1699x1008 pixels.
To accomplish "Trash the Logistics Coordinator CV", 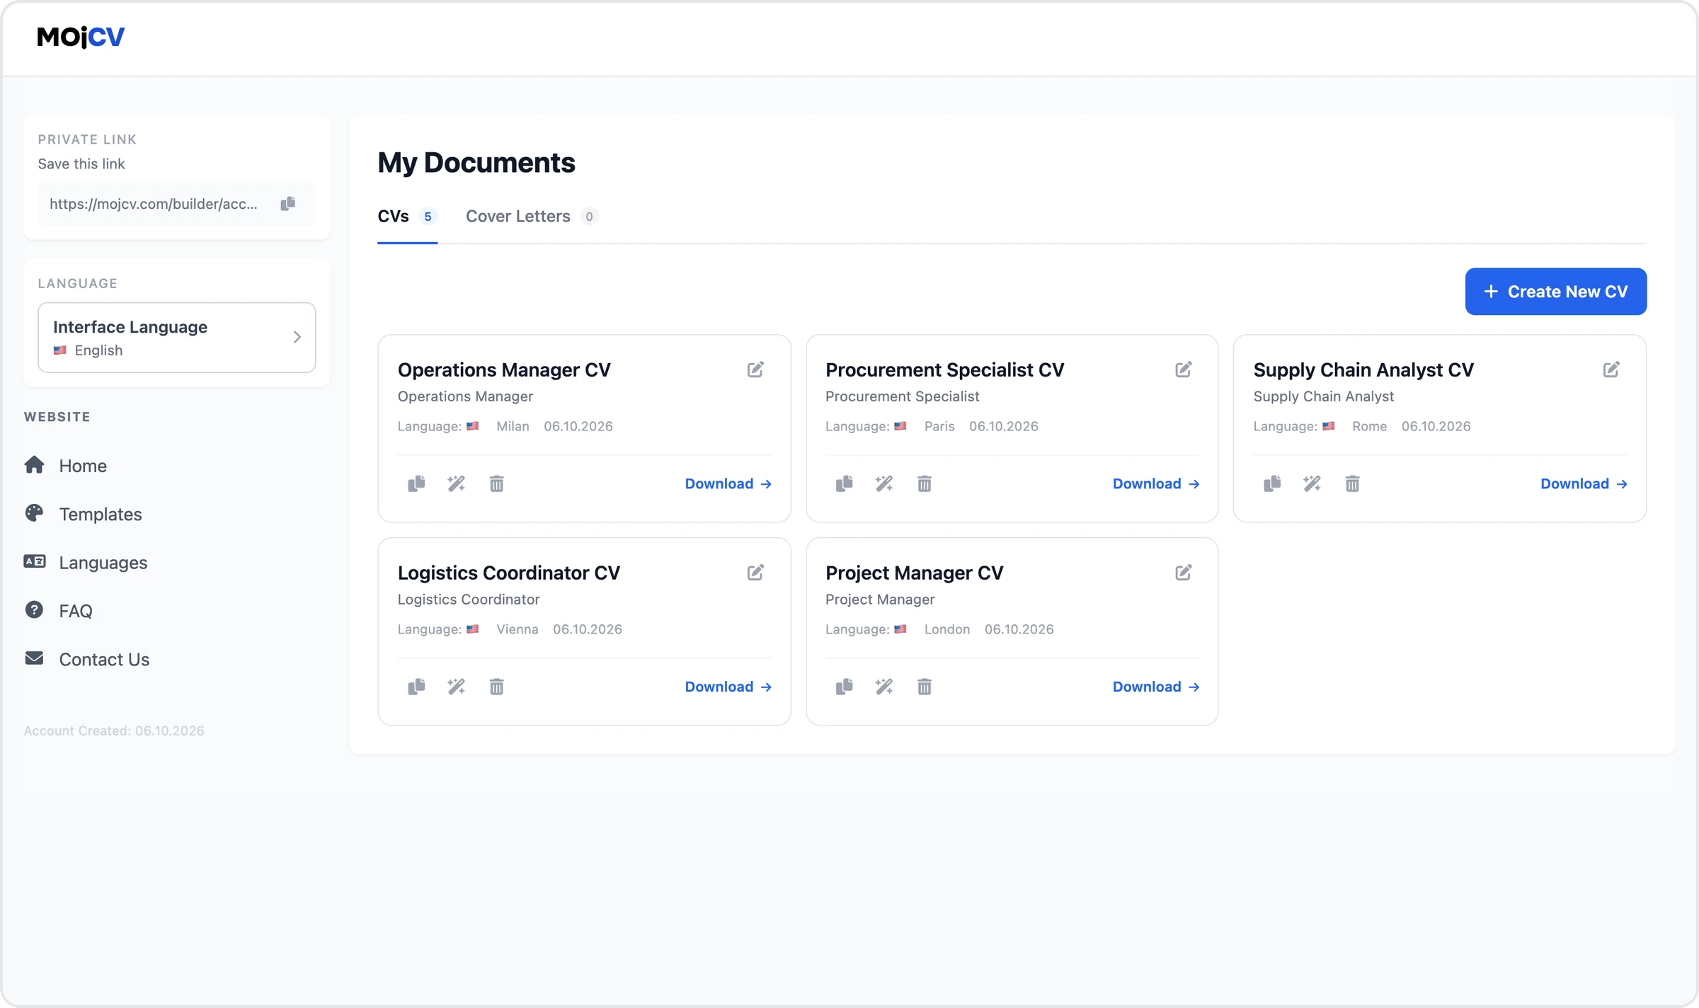I will click(x=497, y=687).
